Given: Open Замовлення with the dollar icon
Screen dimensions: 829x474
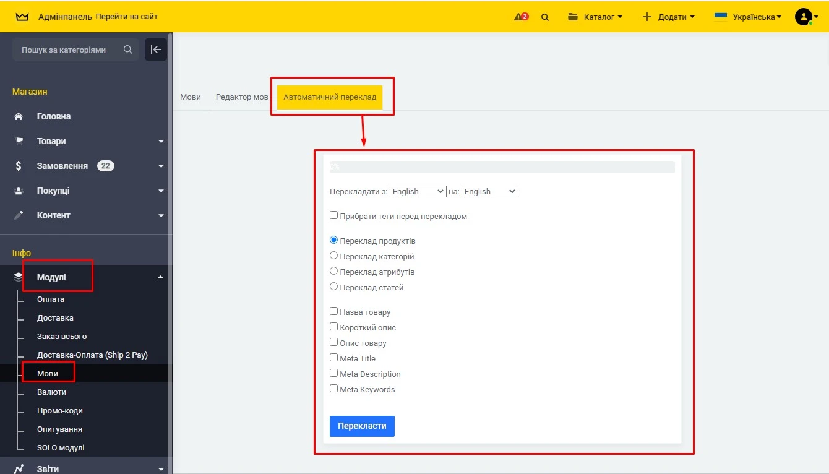Looking at the screenshot, I should click(x=19, y=165).
